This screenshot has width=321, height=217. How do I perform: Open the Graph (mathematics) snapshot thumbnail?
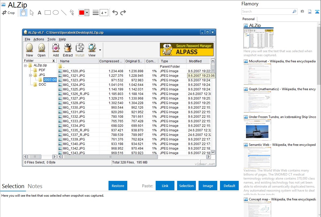257,102
